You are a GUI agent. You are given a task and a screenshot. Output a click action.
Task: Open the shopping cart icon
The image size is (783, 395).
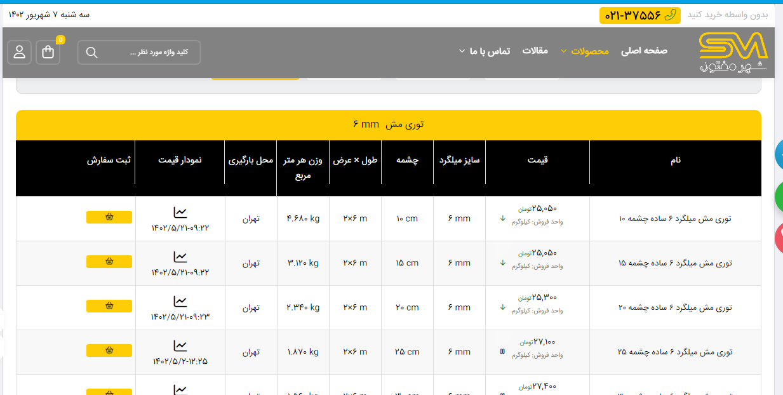coord(48,52)
